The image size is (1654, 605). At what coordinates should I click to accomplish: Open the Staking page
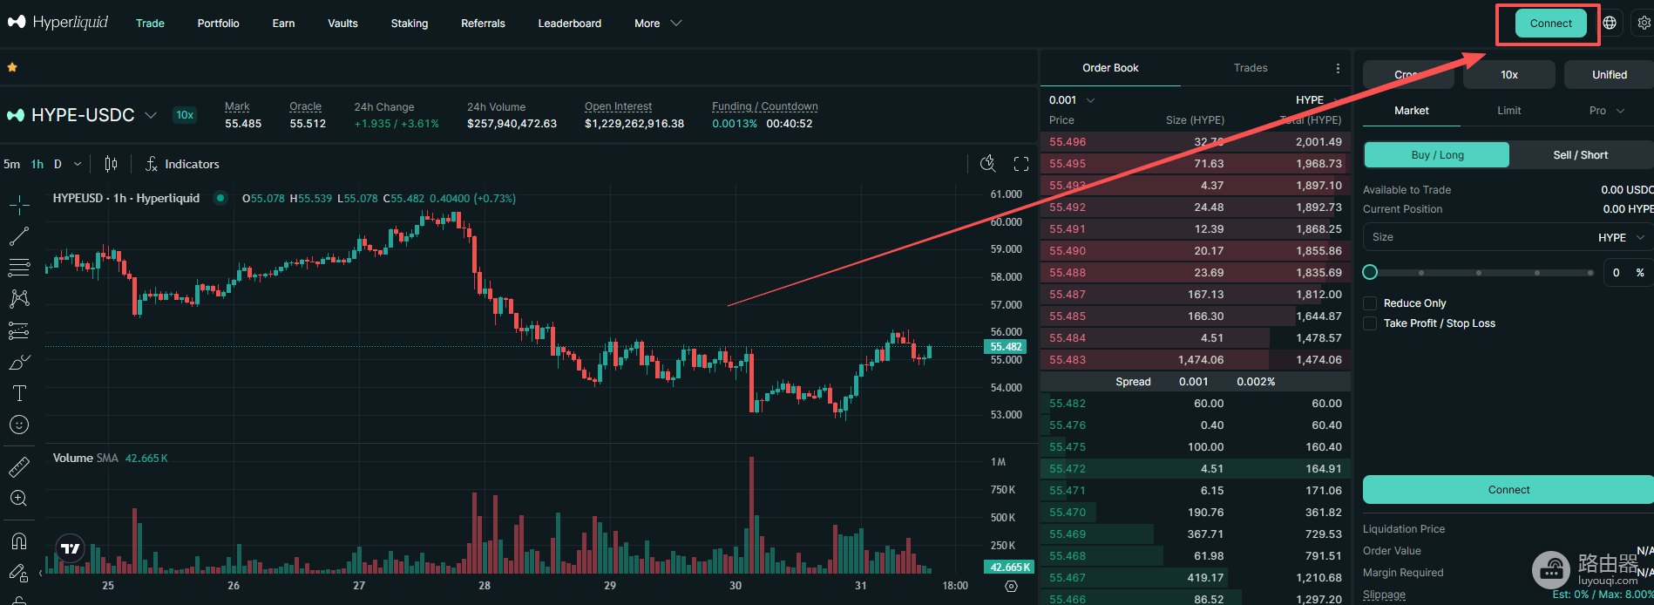410,24
